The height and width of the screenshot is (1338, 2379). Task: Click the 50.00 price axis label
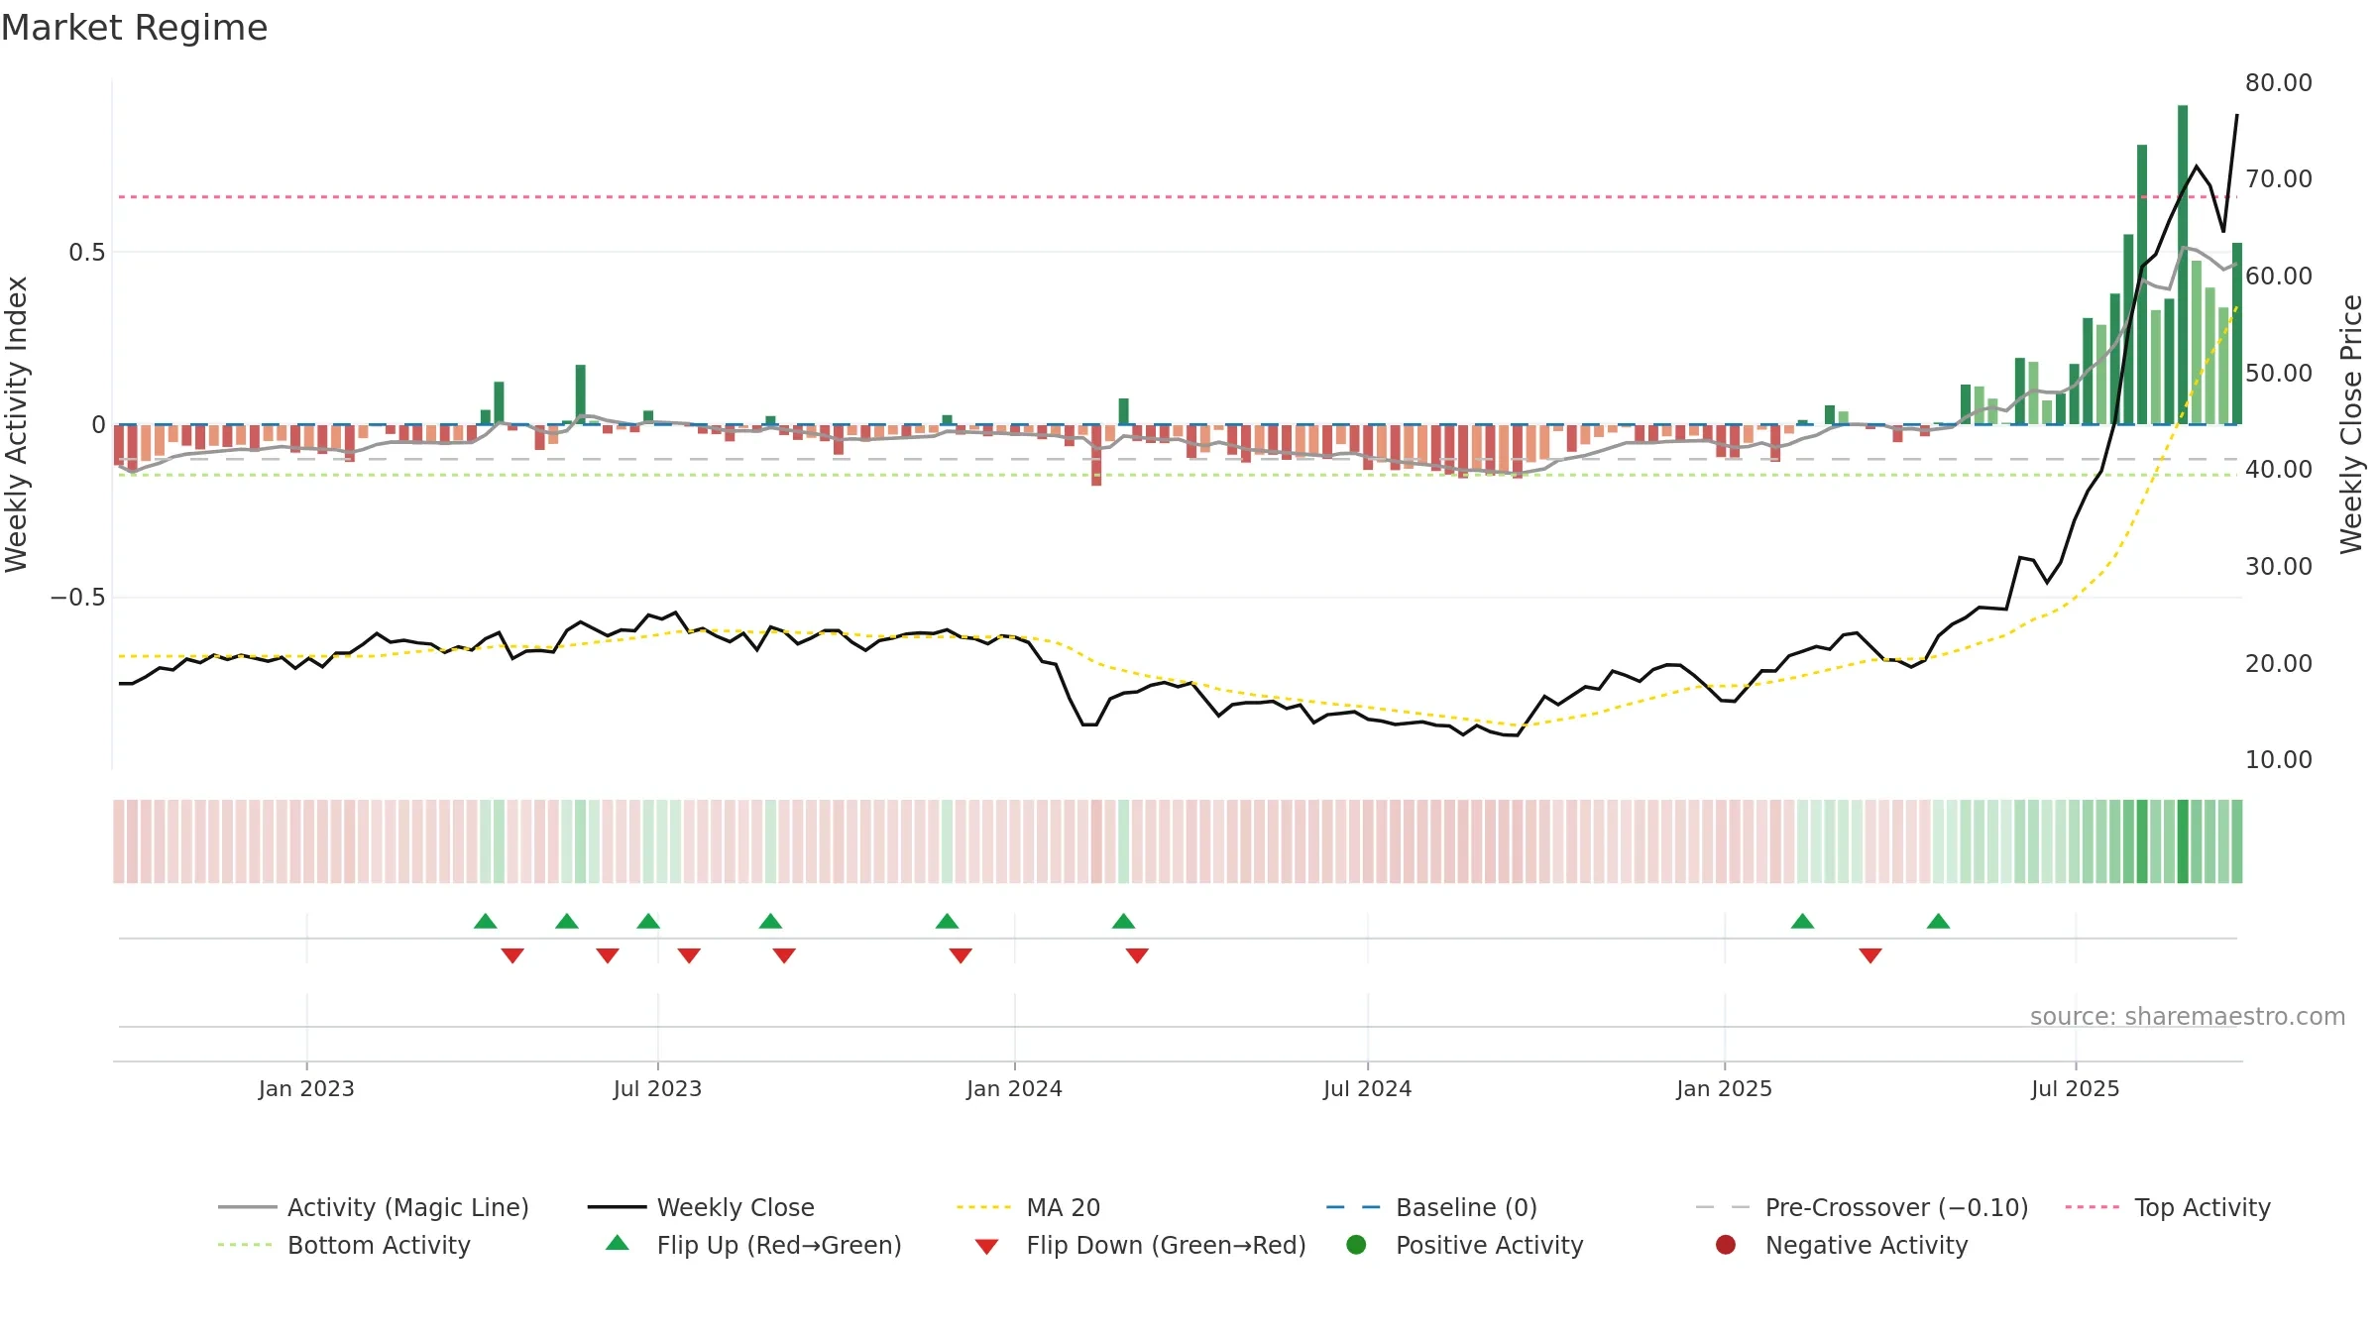pos(2279,373)
